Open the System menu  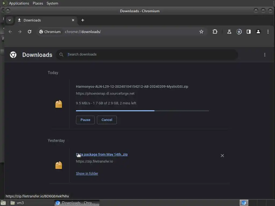click(x=52, y=3)
